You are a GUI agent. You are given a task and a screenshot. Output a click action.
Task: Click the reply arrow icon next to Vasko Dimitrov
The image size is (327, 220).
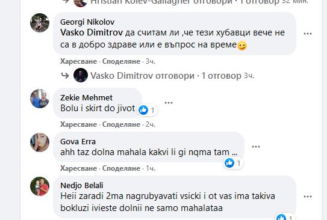click(65, 75)
